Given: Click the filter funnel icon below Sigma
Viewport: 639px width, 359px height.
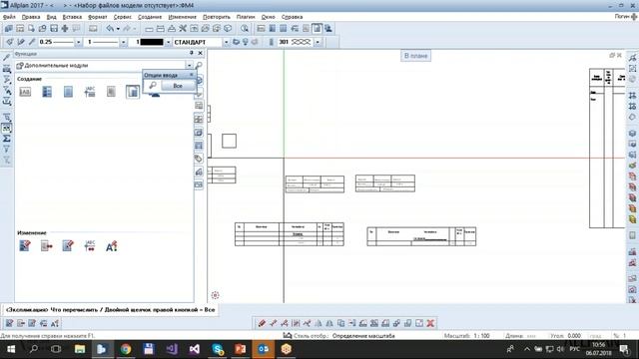Looking at the screenshot, I should [7, 150].
